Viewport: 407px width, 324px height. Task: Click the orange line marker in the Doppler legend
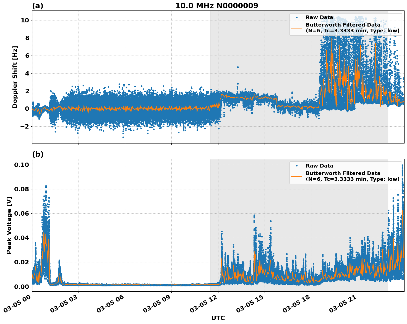(x=297, y=28)
